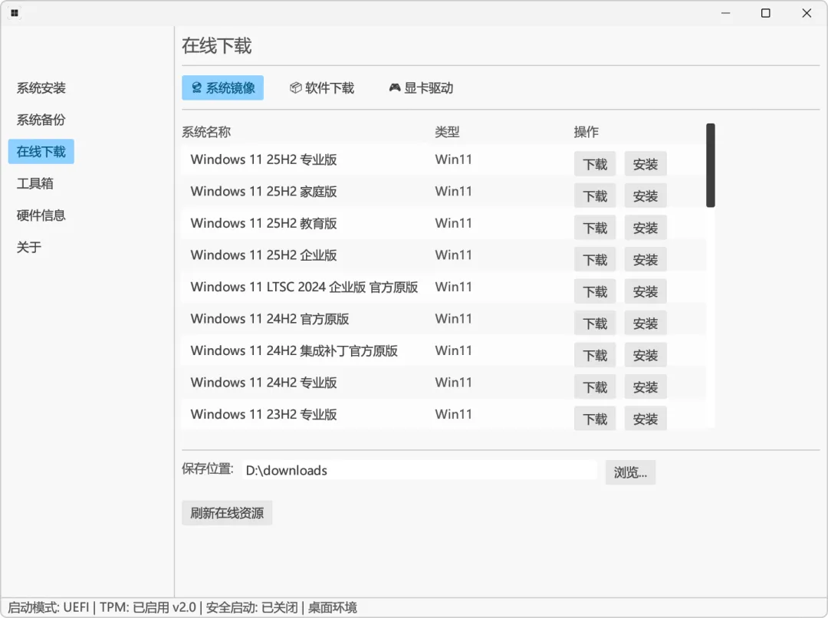
Task: Select row text Windows 11 23H2 专业版
Action: point(264,414)
